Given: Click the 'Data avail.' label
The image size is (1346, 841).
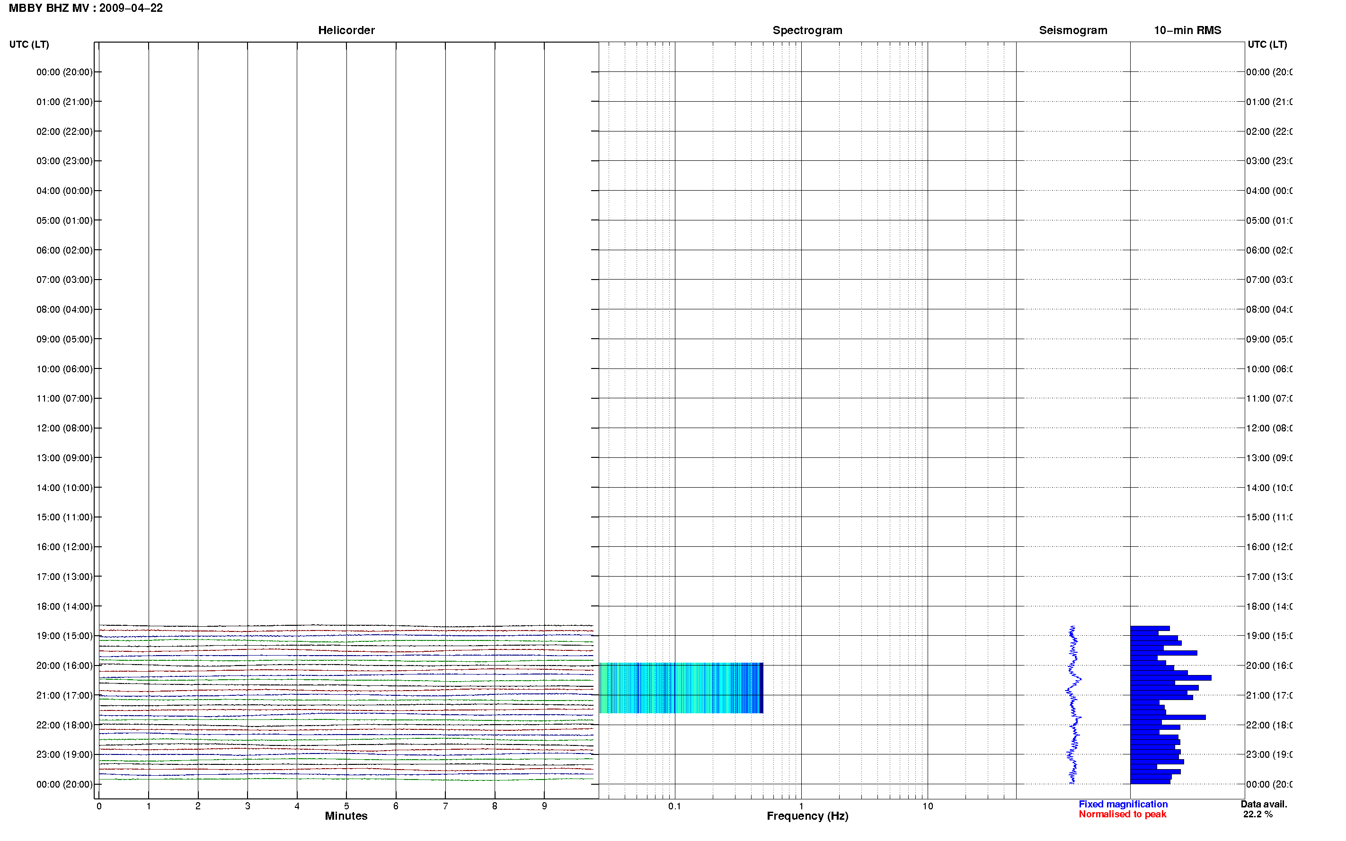Looking at the screenshot, I should point(1264,804).
